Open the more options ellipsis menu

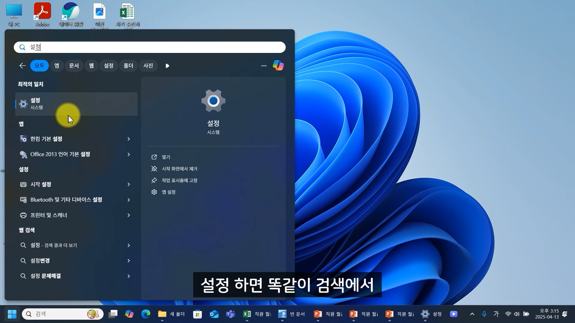coord(264,66)
